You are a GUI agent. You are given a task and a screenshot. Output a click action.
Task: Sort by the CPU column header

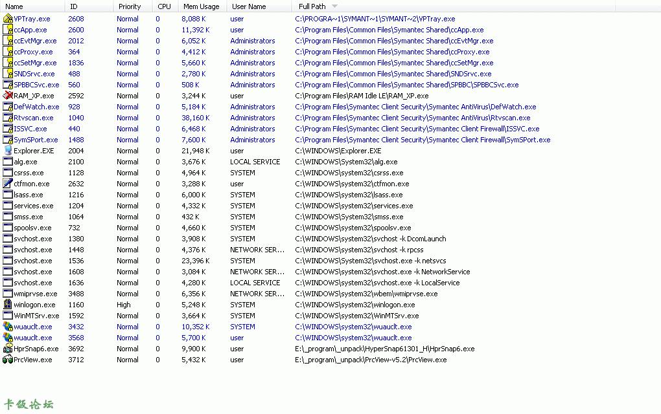pos(165,6)
